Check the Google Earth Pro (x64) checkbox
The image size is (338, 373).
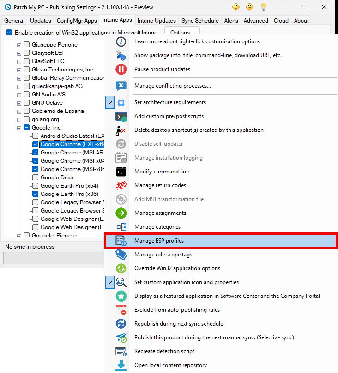(x=35, y=185)
